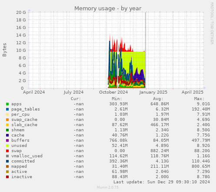This screenshot has width=216, height=192.
Task: Click the buffers purple legend swatch
Action: [x=7, y=140]
